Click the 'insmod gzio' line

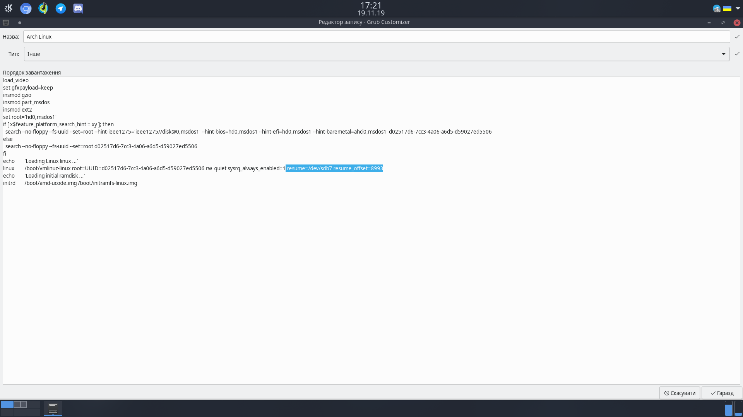pyautogui.click(x=17, y=95)
